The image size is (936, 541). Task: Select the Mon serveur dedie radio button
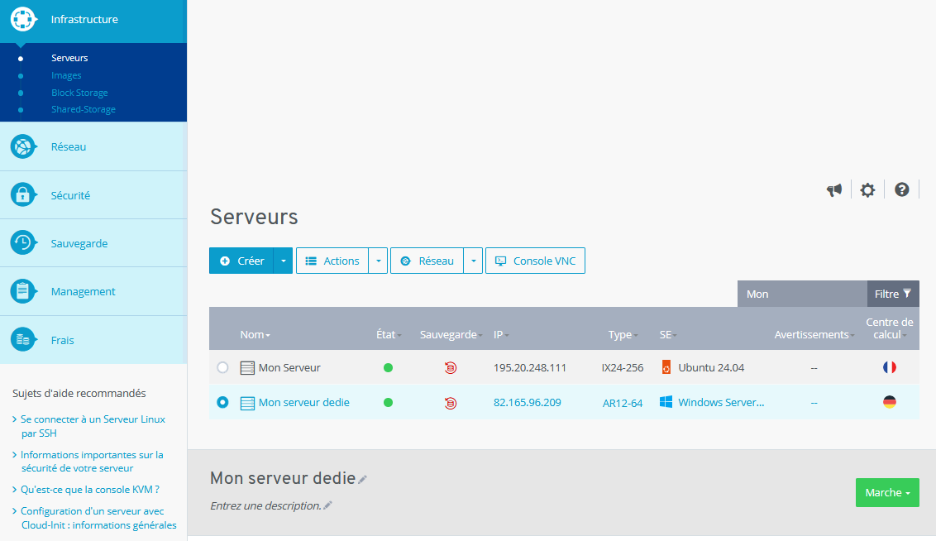222,402
